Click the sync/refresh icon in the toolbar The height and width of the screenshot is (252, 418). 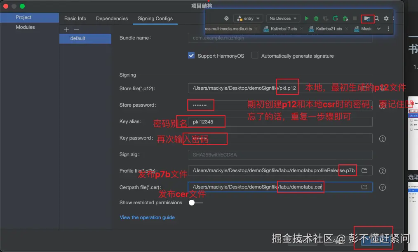point(335,19)
